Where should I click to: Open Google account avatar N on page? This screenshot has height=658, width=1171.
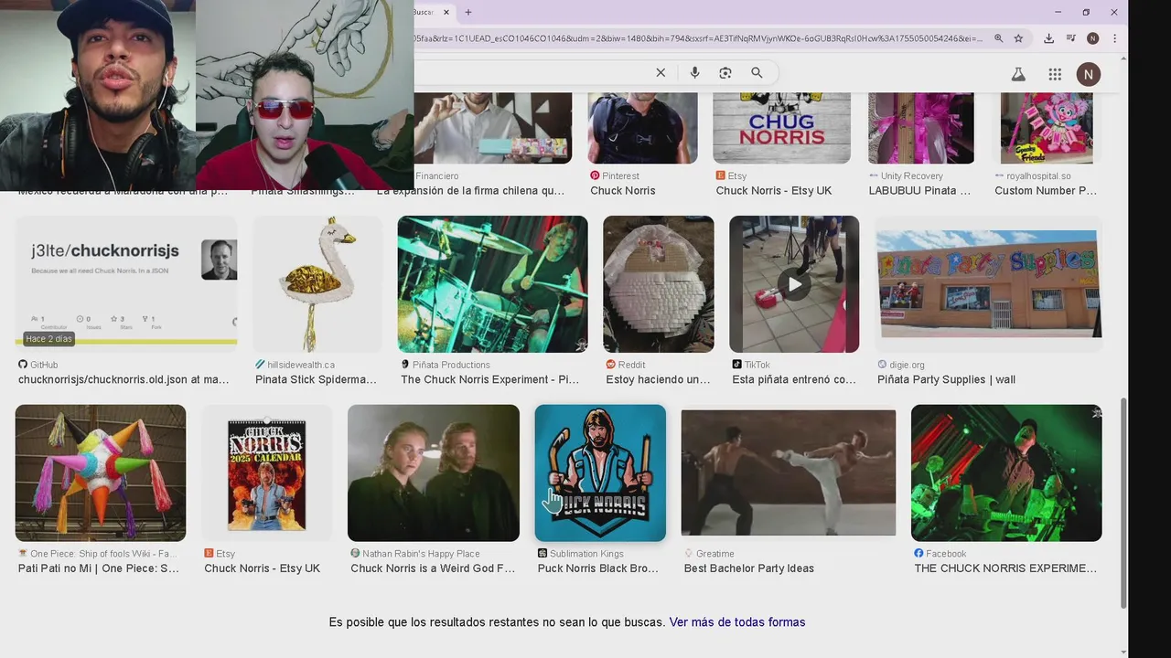click(1088, 74)
